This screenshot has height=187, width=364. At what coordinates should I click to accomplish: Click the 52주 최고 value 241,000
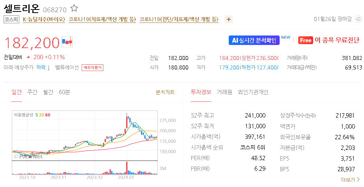point(255,116)
